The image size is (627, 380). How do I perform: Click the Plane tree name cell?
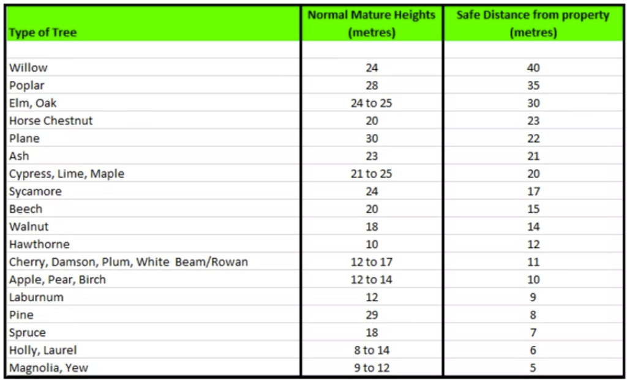pos(24,138)
